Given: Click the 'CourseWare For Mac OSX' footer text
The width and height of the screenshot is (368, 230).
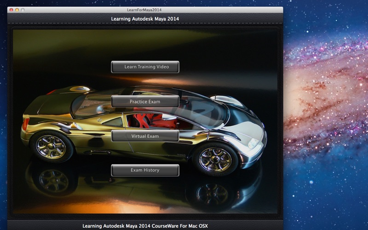Looking at the screenshot, I should pyautogui.click(x=180, y=226).
